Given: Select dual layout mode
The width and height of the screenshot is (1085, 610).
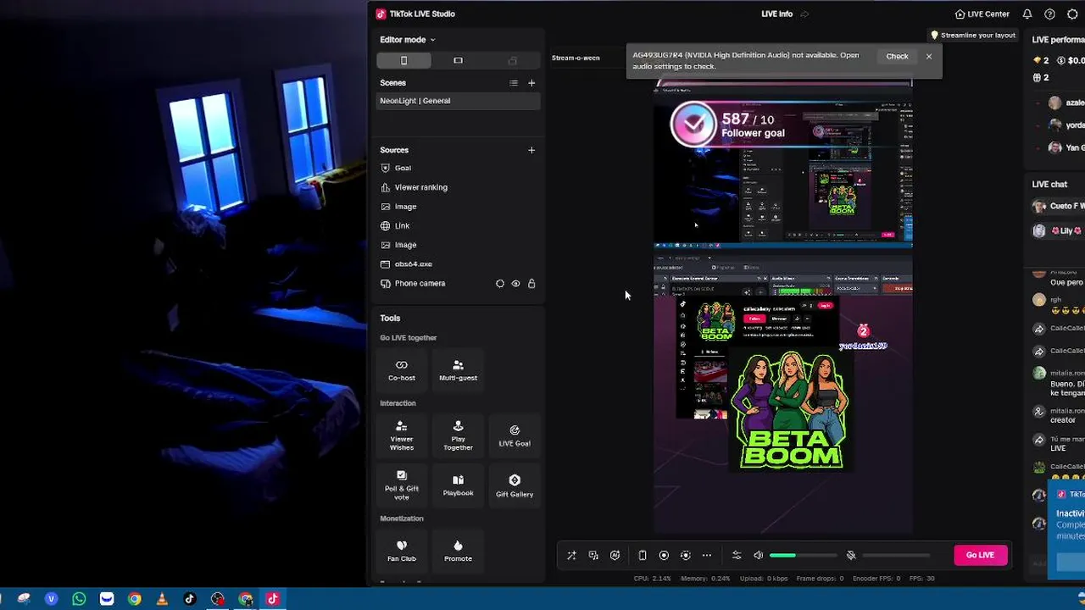Looking at the screenshot, I should (512, 60).
